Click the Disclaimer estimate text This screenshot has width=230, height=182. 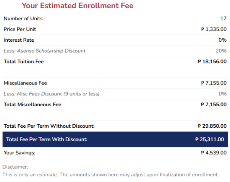point(111,175)
